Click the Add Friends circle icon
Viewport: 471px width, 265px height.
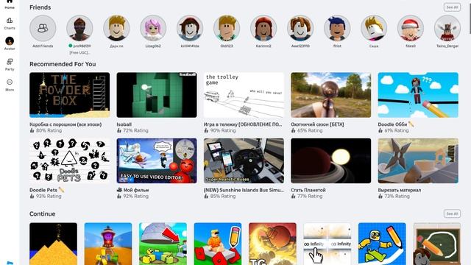click(43, 28)
